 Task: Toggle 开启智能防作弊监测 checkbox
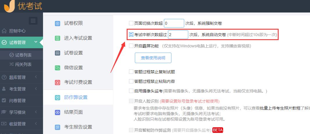tap(131, 130)
